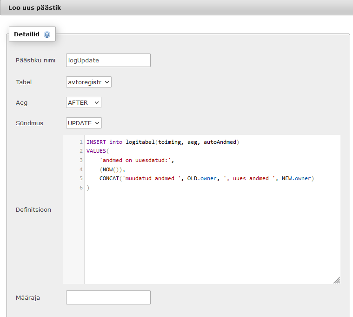Click the (NOW()), line in the editor

tap(112, 169)
